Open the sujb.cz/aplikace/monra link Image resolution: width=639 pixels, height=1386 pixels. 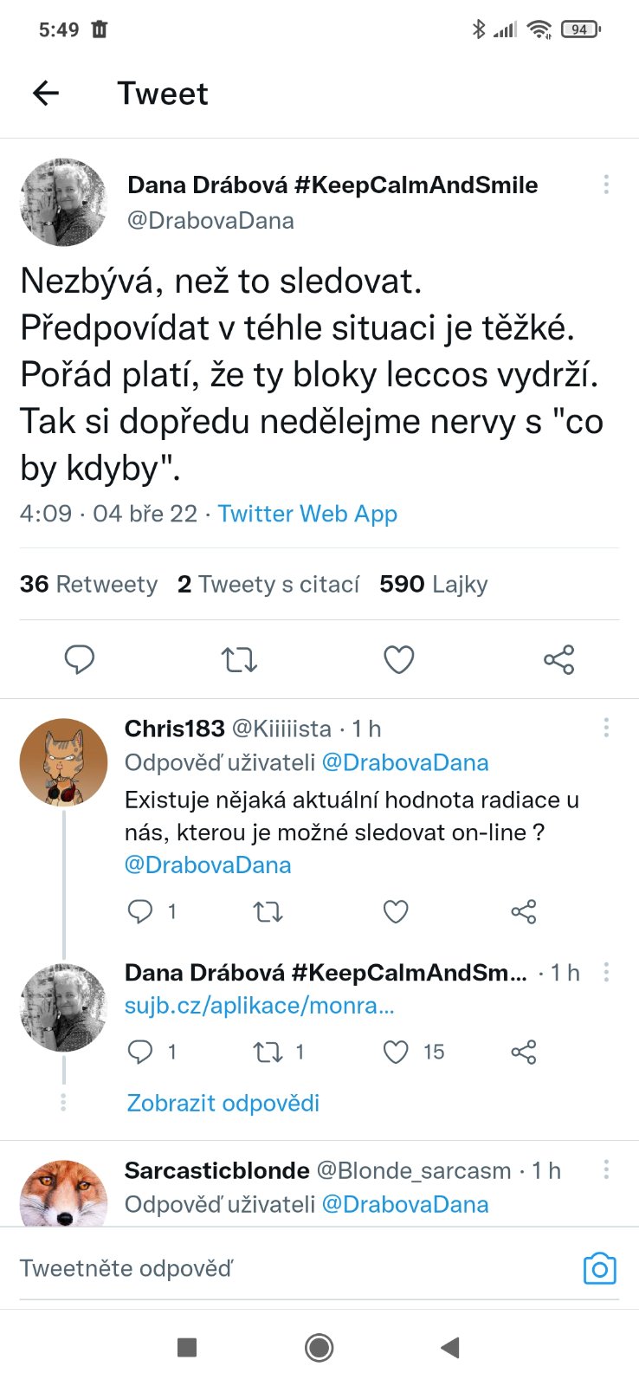tap(260, 1006)
